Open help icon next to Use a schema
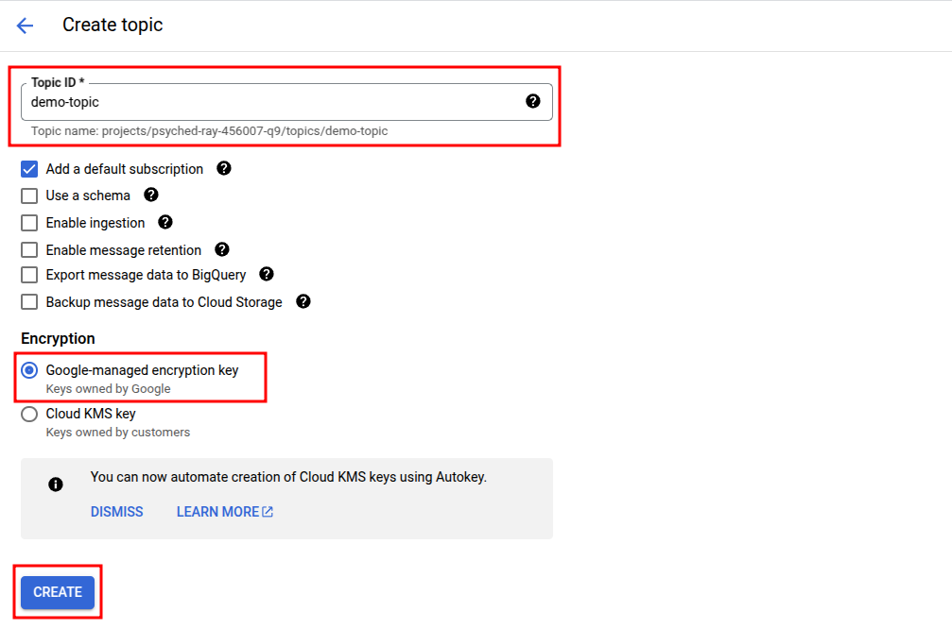The width and height of the screenshot is (952, 629). (151, 195)
